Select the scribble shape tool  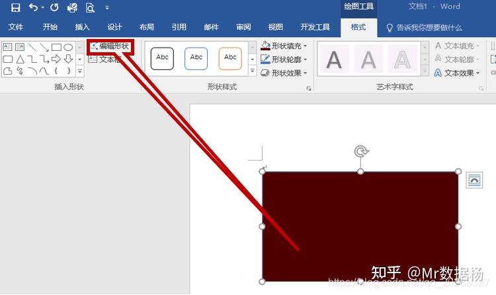[x=20, y=71]
